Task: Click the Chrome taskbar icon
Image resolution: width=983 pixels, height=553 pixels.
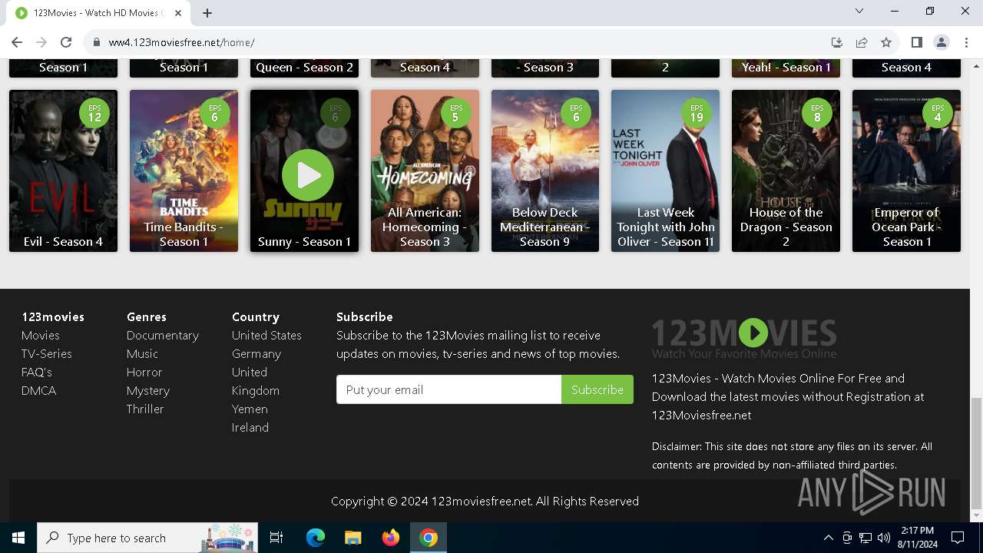Action: 429,538
